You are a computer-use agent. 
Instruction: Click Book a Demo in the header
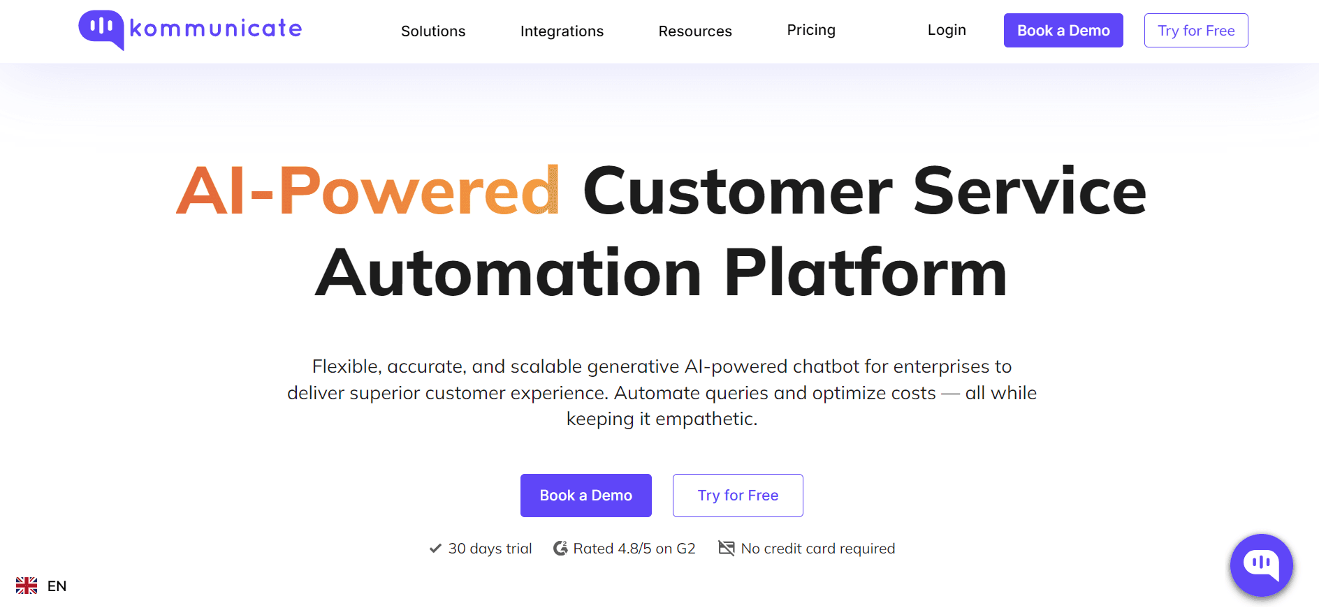coord(1063,30)
